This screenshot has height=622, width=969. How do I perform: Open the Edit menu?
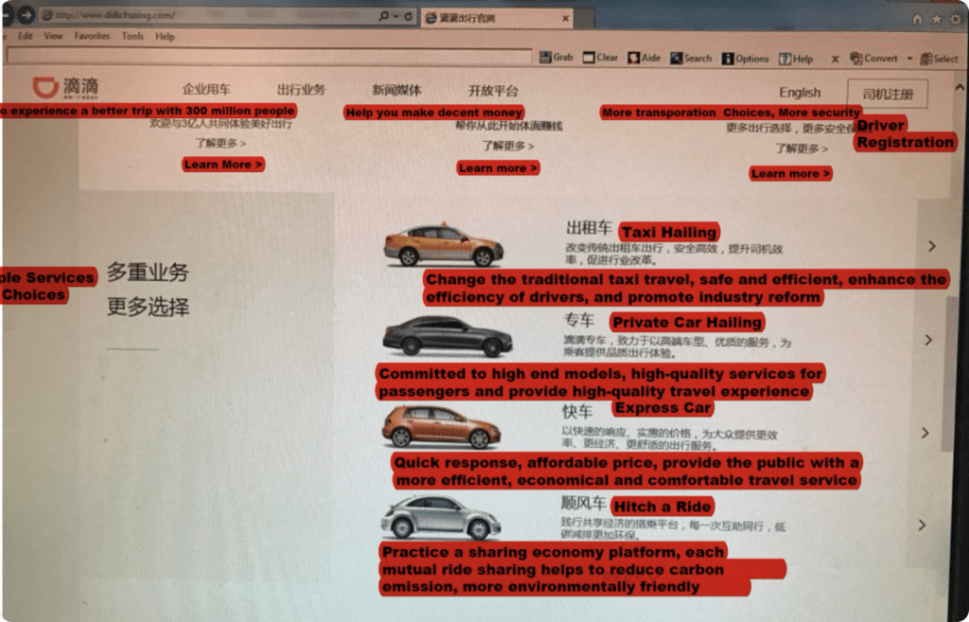tap(26, 36)
